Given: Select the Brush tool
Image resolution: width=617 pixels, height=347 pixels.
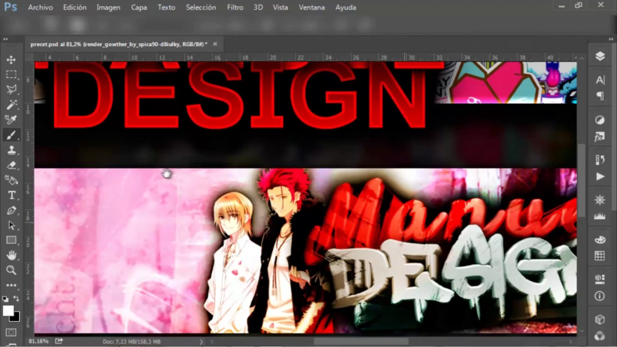Looking at the screenshot, I should 11,135.
